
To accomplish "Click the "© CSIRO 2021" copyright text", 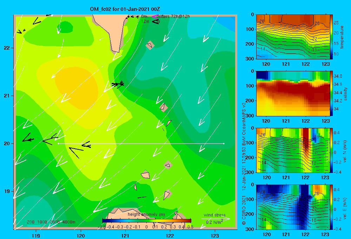I will (x=244, y=210).
